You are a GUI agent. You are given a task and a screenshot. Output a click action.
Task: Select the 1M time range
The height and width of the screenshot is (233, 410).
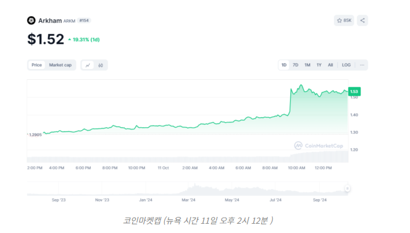307,65
